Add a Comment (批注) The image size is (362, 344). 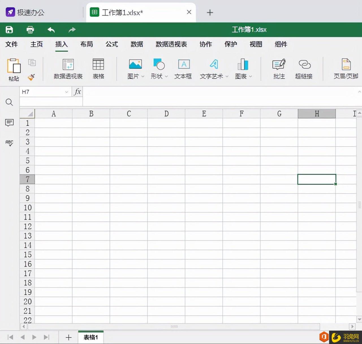click(279, 69)
